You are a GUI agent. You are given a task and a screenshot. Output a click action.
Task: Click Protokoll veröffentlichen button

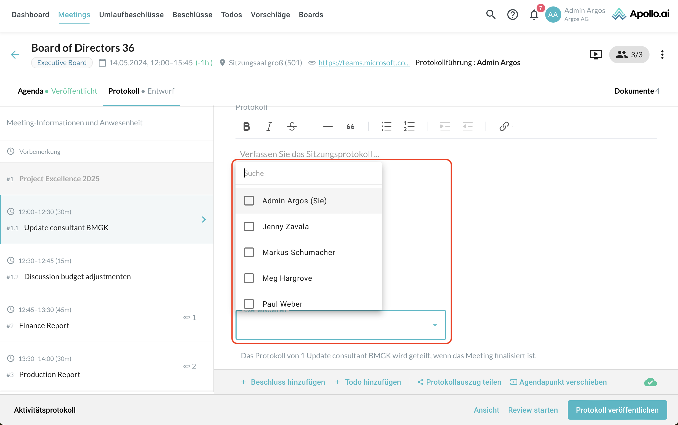click(x=617, y=410)
